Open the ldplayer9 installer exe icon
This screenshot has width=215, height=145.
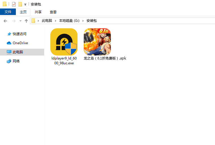64,42
